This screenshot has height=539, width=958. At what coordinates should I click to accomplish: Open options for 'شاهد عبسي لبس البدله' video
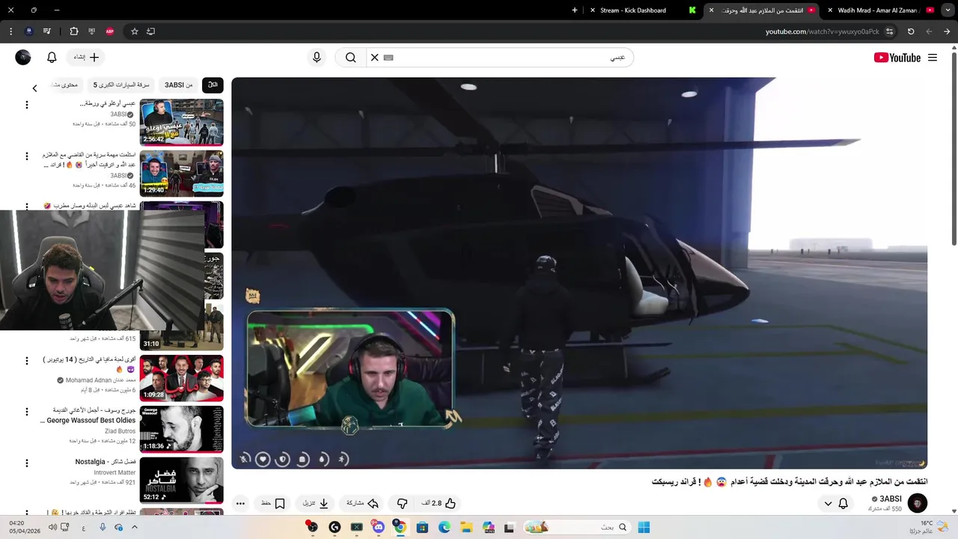tap(27, 206)
